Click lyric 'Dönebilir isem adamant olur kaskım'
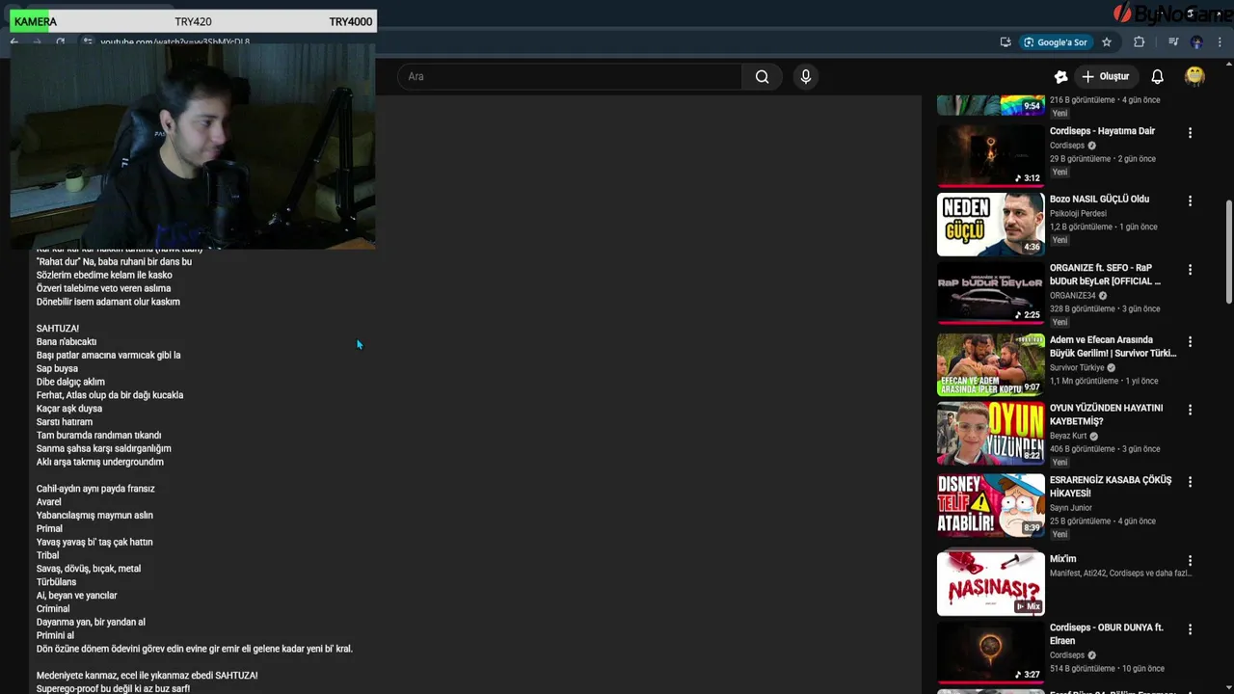Viewport: 1234px width, 694px height. (108, 302)
